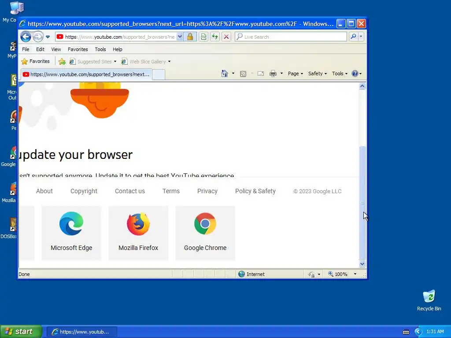Click the search magnifier button
451x338 pixels.
click(x=354, y=37)
